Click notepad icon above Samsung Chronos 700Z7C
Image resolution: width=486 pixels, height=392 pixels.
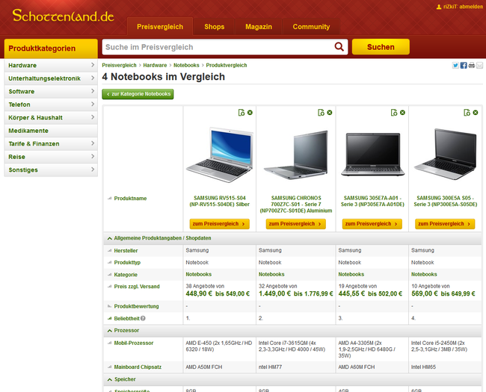pyautogui.click(x=321, y=113)
